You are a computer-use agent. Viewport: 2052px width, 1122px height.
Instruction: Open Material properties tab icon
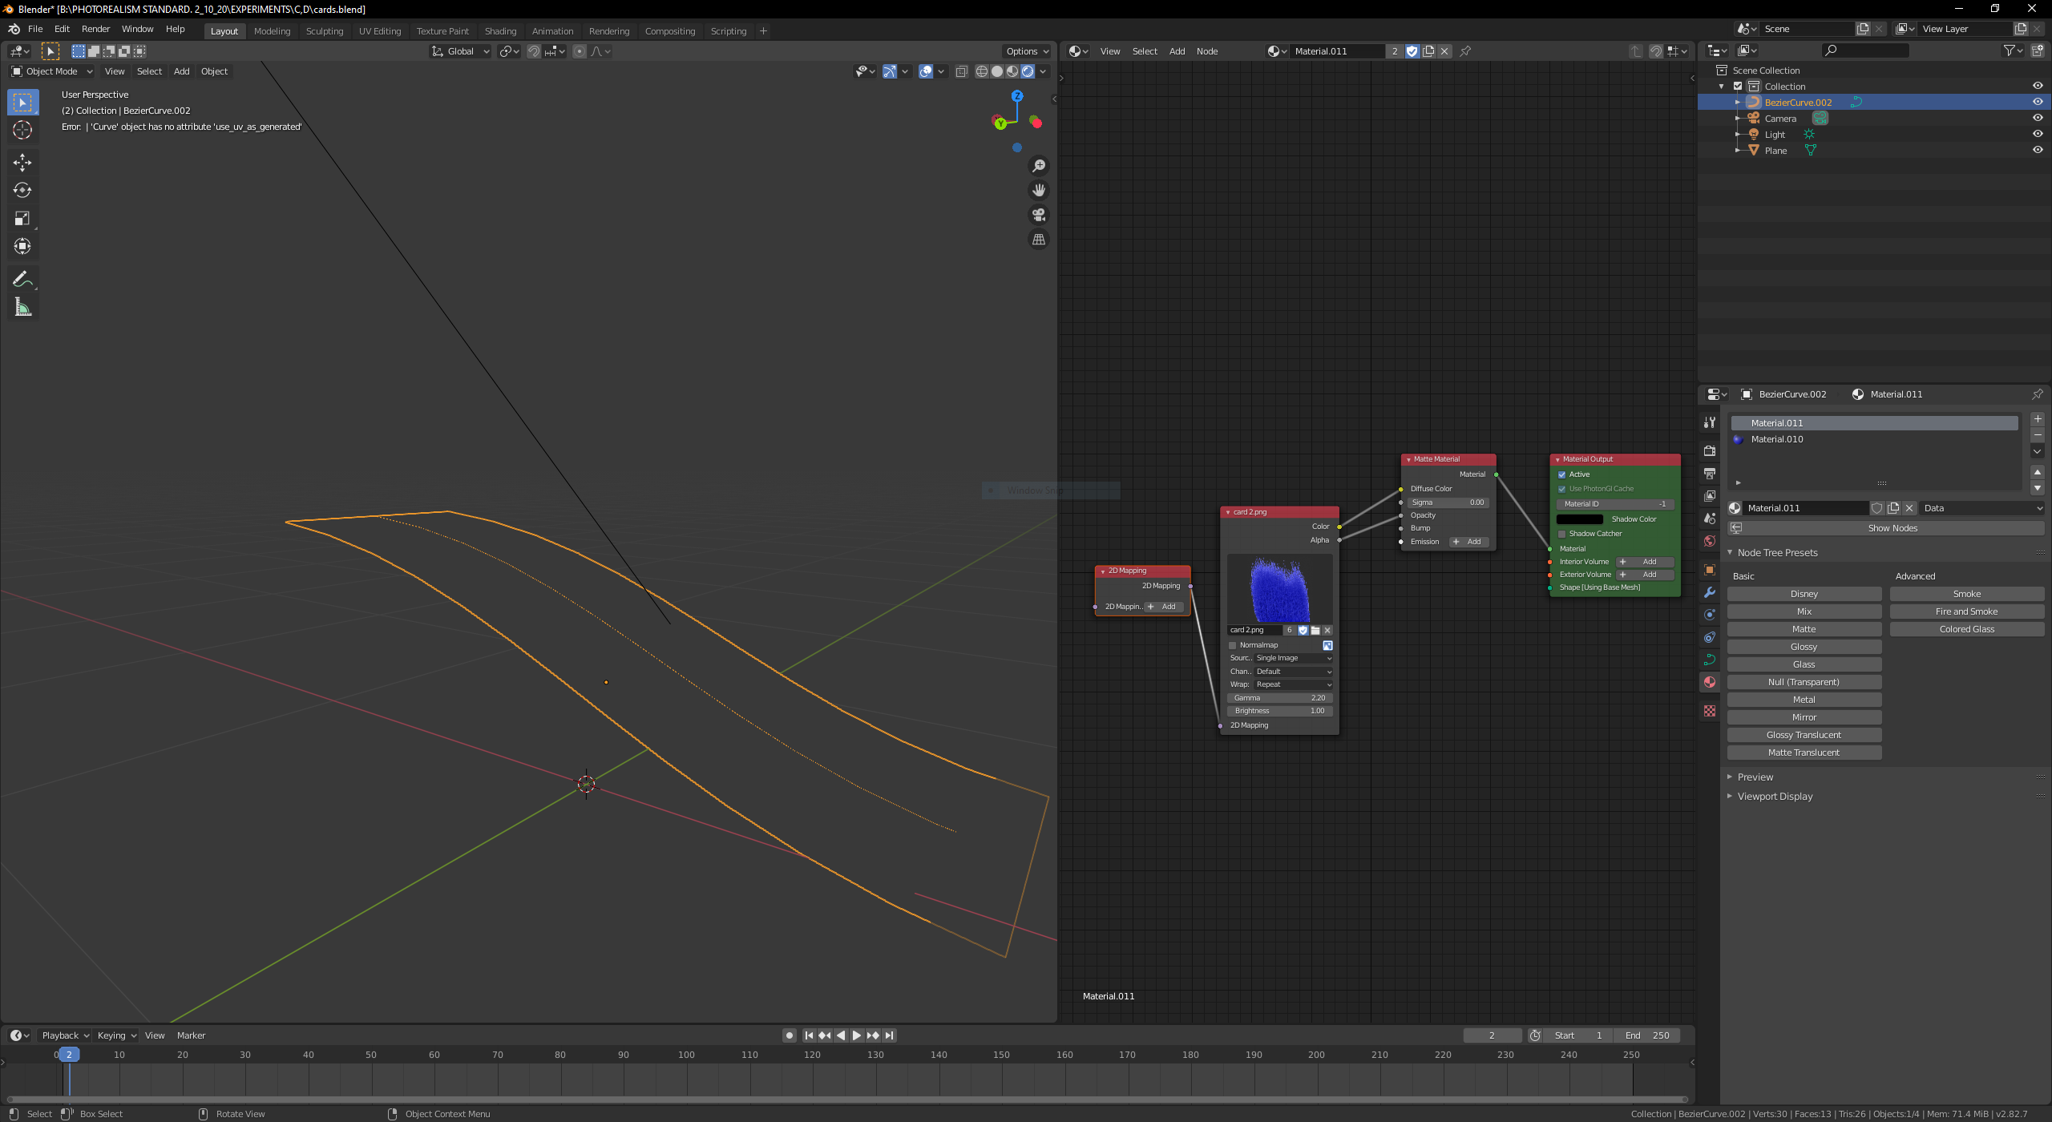[1710, 682]
